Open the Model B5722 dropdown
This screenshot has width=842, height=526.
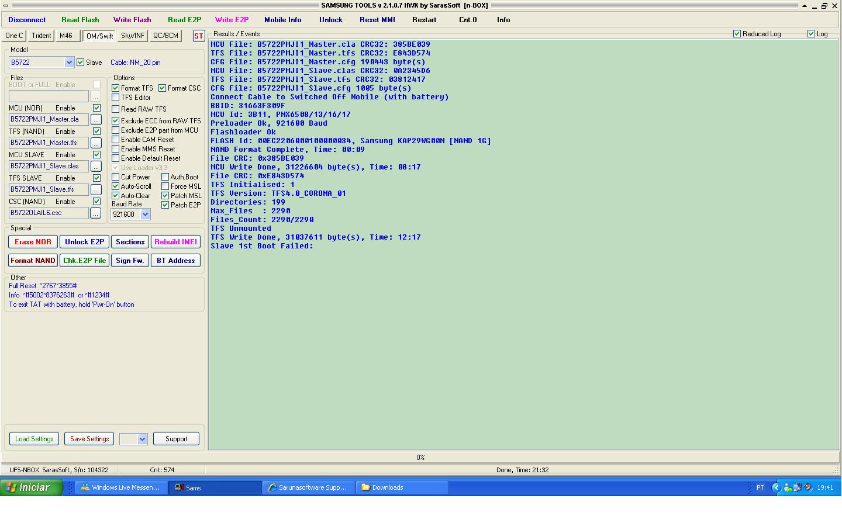point(69,63)
